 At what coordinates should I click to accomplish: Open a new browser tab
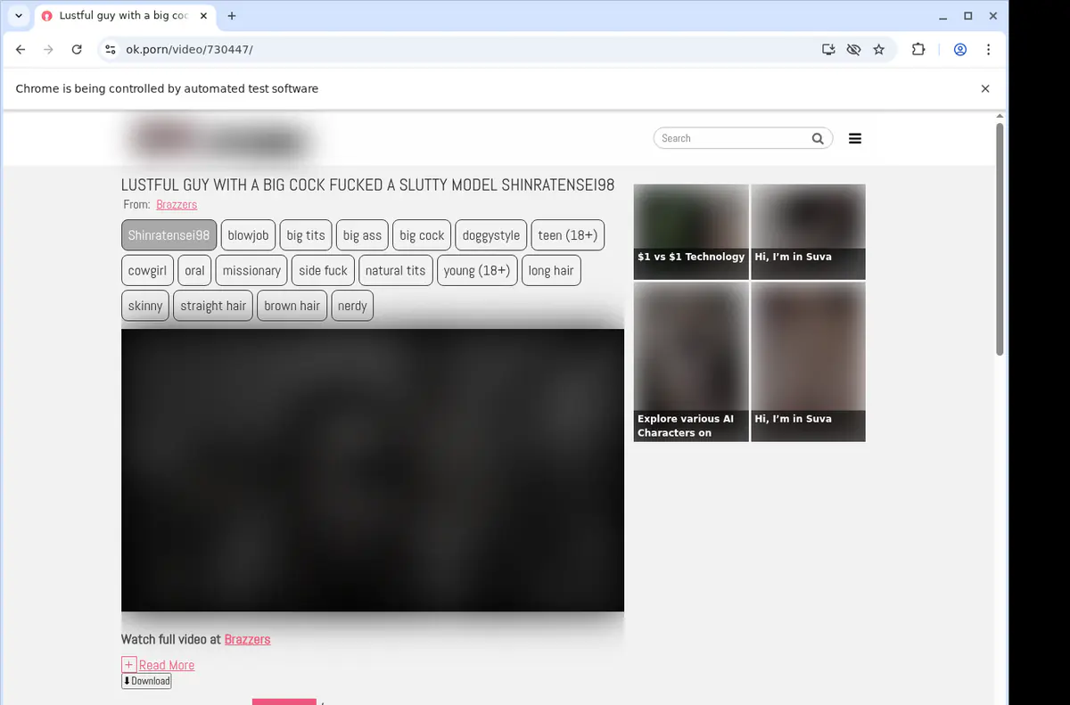coord(232,16)
